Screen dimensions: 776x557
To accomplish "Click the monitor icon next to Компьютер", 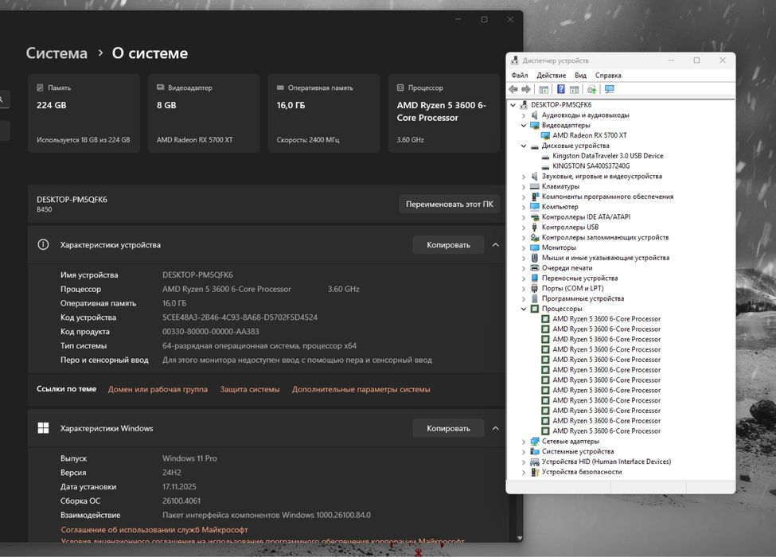I will (535, 207).
